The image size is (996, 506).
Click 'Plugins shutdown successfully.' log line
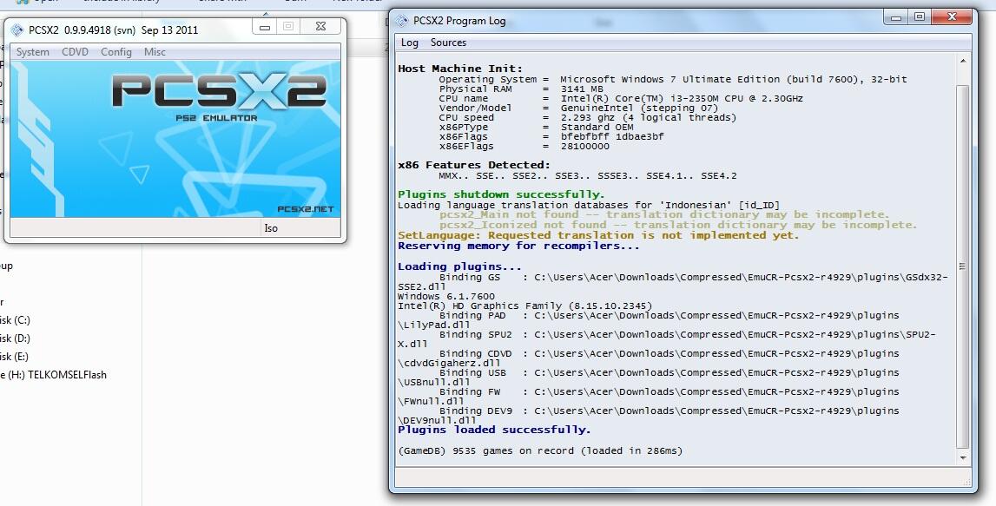click(x=501, y=194)
